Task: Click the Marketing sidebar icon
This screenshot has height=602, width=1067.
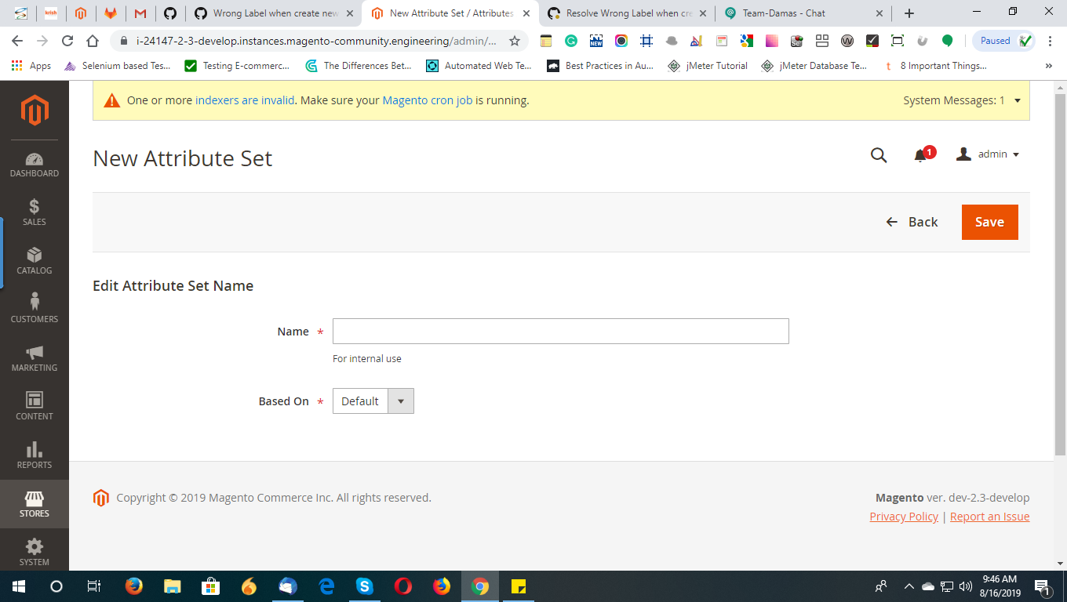Action: 34,359
